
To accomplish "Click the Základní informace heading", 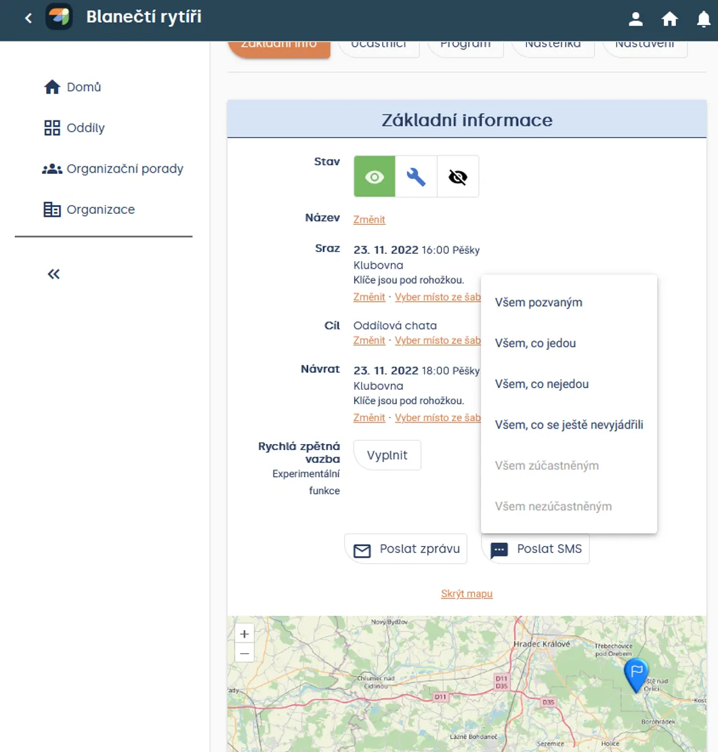I will 467,120.
